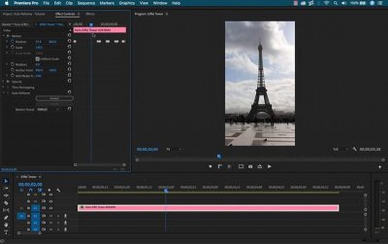The image size is (388, 244).
Task: Reset the Scale parameter
Action: 69,47
